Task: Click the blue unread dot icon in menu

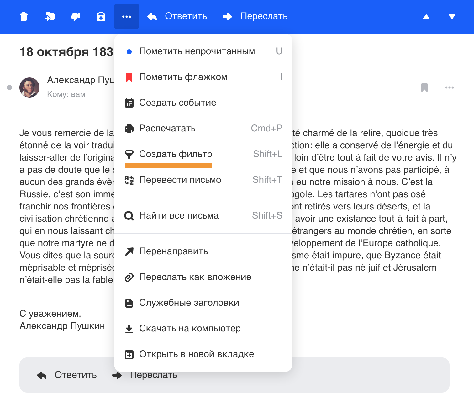Action: [129, 52]
